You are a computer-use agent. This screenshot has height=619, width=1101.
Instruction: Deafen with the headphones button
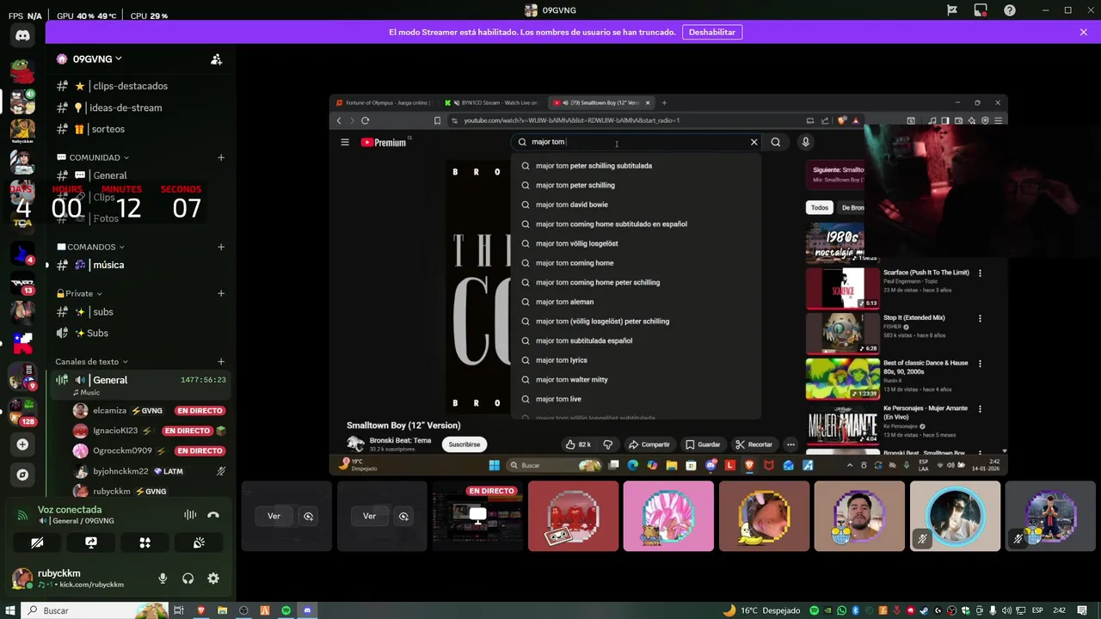pyautogui.click(x=188, y=579)
